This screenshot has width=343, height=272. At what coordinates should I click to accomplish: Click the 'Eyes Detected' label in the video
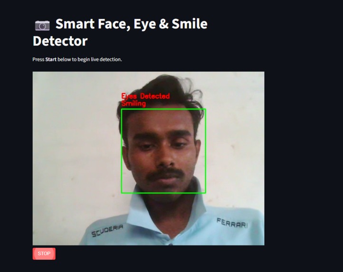click(145, 96)
